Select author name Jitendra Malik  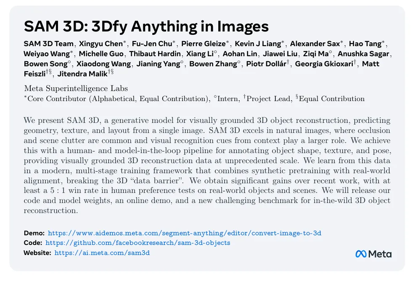click(82, 74)
